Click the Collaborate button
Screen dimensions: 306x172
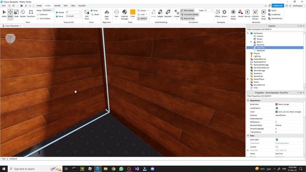tap(278, 6)
